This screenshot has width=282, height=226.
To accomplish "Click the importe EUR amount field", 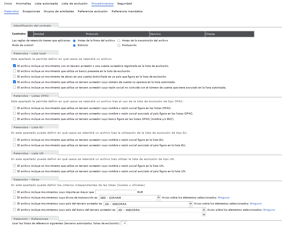I will [116, 192].
